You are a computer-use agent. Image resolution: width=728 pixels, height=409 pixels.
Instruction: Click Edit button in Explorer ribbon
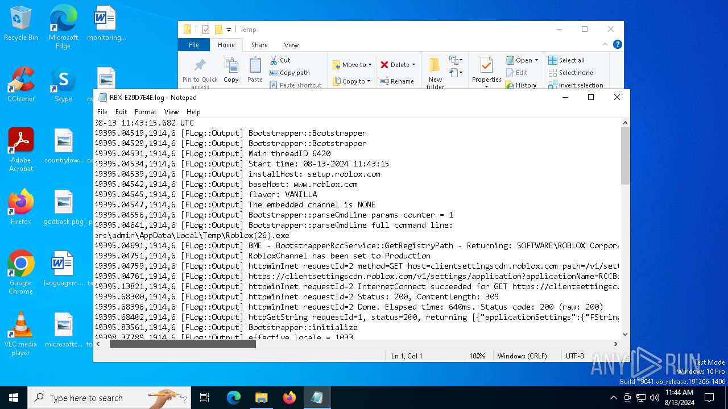(x=516, y=73)
